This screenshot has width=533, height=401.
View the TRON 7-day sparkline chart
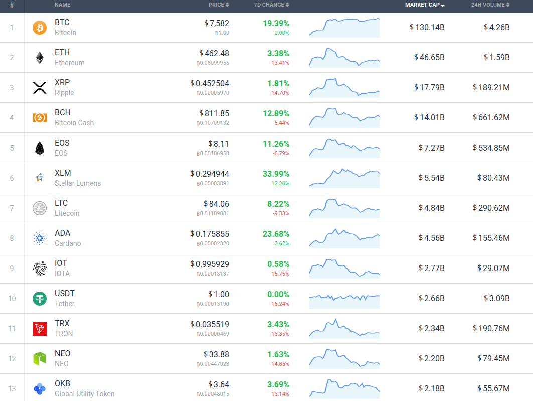(x=344, y=329)
